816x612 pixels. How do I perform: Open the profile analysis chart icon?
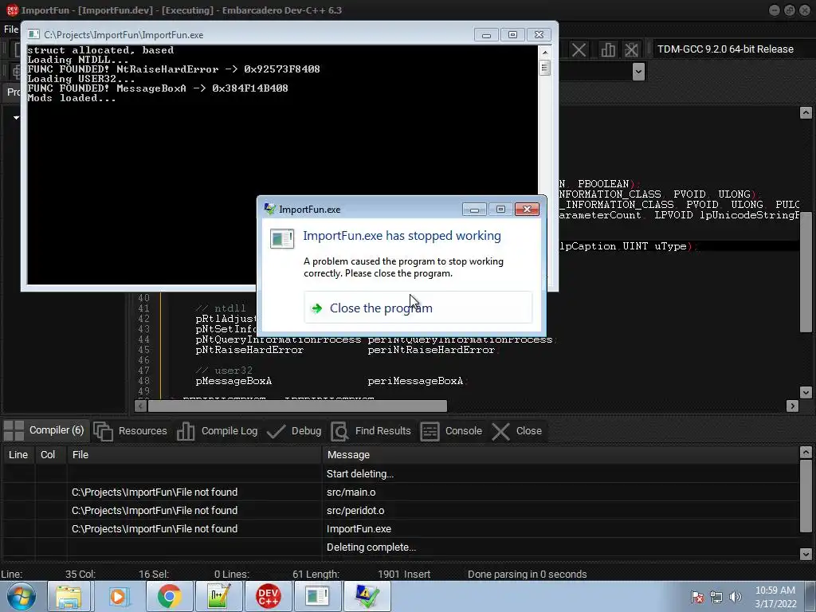point(607,50)
